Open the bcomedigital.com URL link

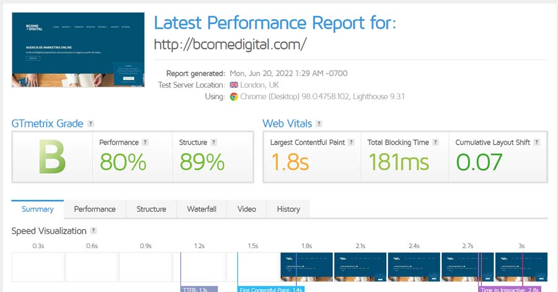230,45
